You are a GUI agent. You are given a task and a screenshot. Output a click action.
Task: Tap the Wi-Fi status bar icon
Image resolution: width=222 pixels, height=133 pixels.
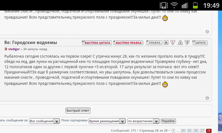(174, 5)
